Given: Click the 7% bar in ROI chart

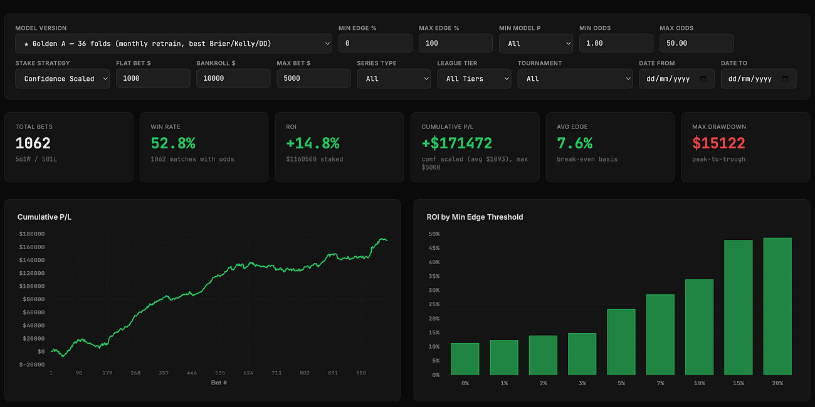Looking at the screenshot, I should 660,334.
